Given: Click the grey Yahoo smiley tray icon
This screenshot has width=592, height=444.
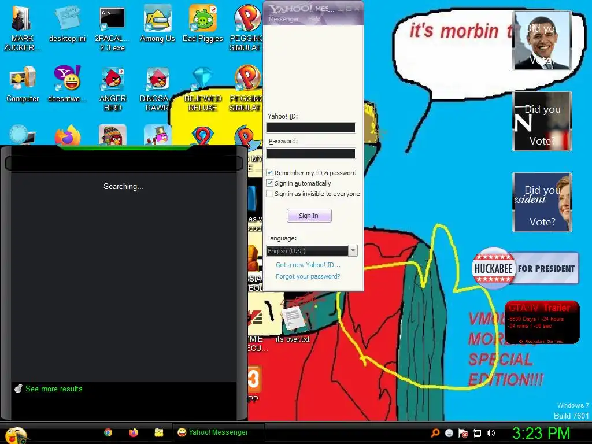Looking at the screenshot, I should click(449, 432).
